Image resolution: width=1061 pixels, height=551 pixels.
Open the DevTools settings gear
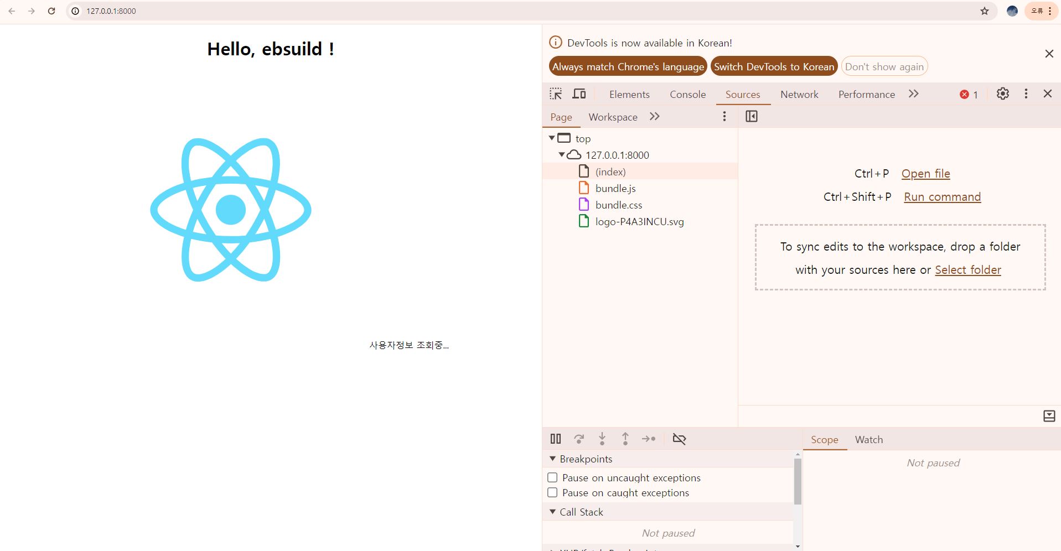(1003, 94)
